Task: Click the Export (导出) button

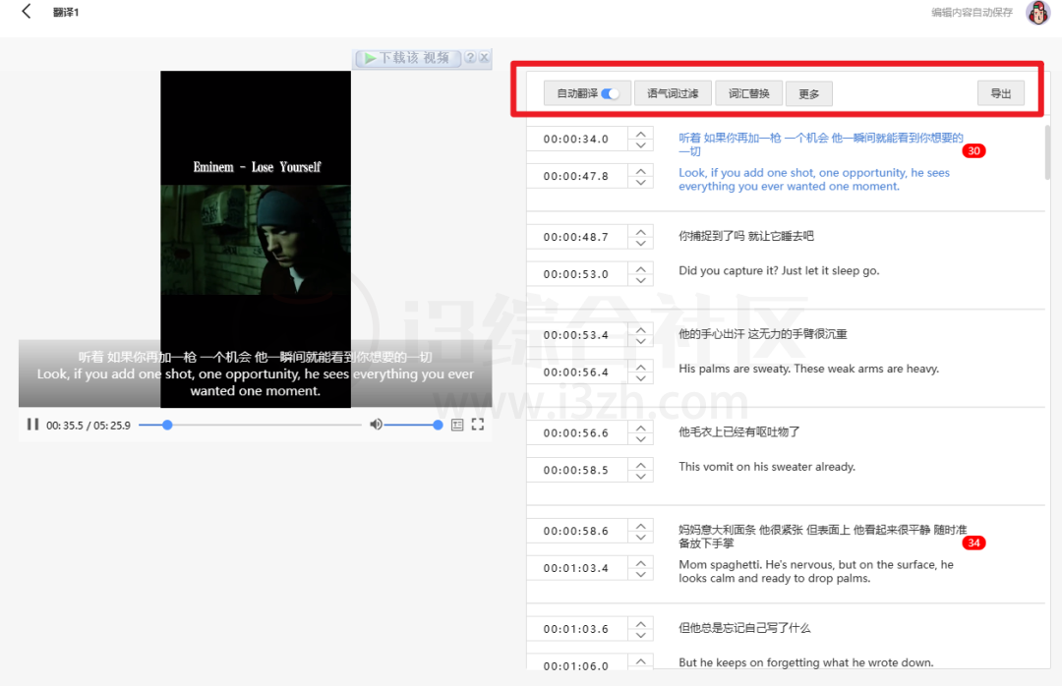Action: (x=1000, y=93)
